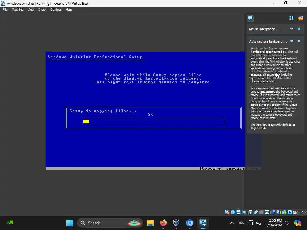
Task: Click the recording status icon
Action: click(x=273, y=212)
